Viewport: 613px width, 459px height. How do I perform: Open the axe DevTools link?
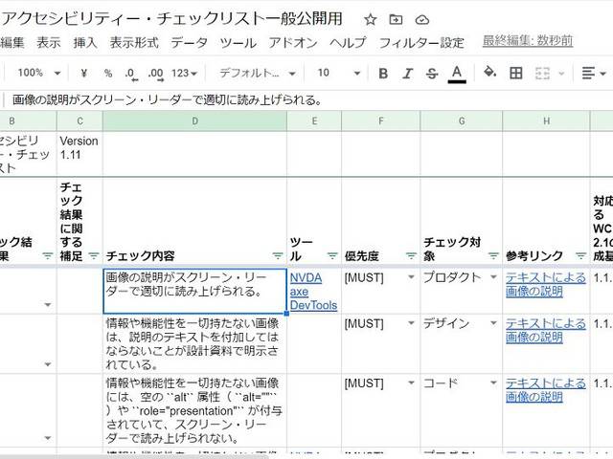pos(313,298)
